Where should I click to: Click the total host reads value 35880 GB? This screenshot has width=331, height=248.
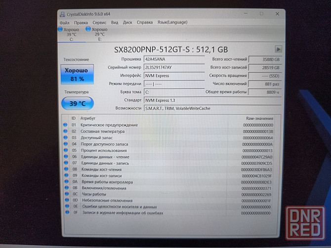coord(265,59)
